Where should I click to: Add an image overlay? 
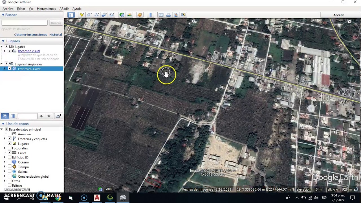(x=104, y=15)
